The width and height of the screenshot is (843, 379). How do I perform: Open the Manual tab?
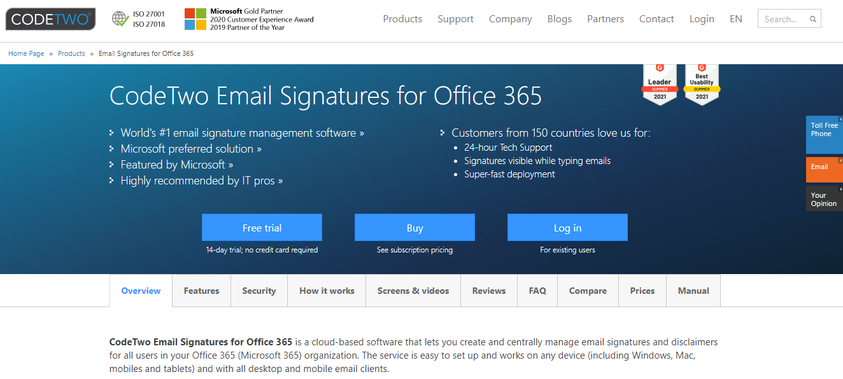coord(693,291)
